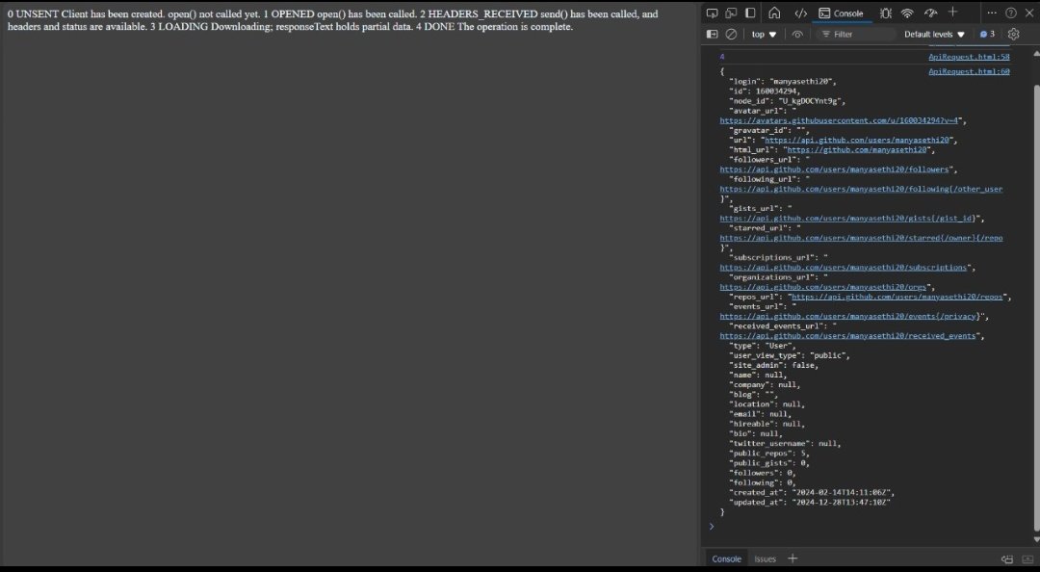The image size is (1040, 572).
Task: Activate the inspect element picker icon
Action: click(712, 13)
